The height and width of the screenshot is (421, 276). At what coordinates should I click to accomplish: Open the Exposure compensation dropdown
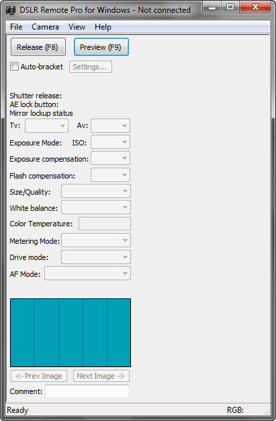click(x=110, y=158)
